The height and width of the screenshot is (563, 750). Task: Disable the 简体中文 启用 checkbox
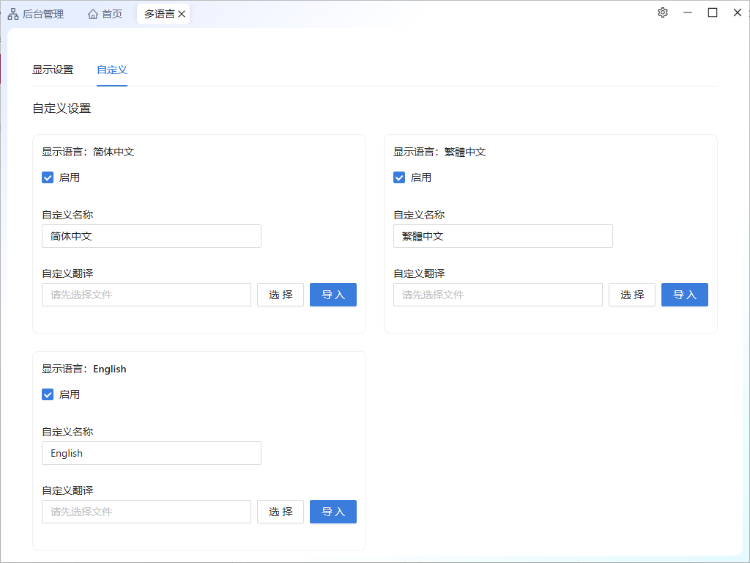pyautogui.click(x=48, y=177)
